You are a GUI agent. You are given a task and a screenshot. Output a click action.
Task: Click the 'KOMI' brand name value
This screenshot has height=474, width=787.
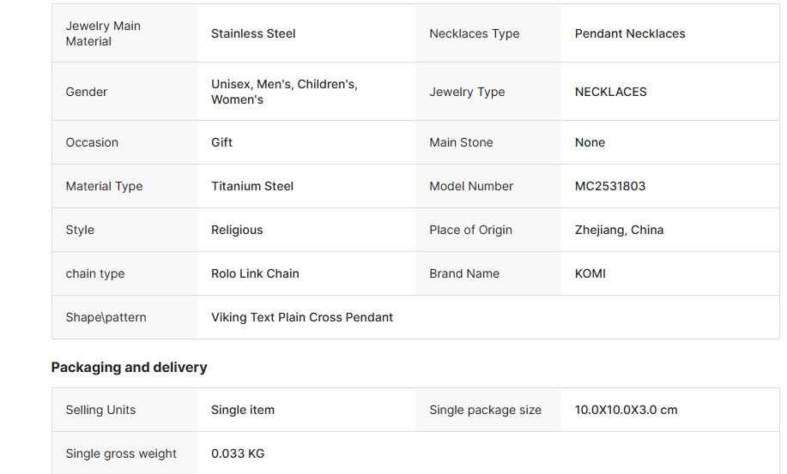590,273
